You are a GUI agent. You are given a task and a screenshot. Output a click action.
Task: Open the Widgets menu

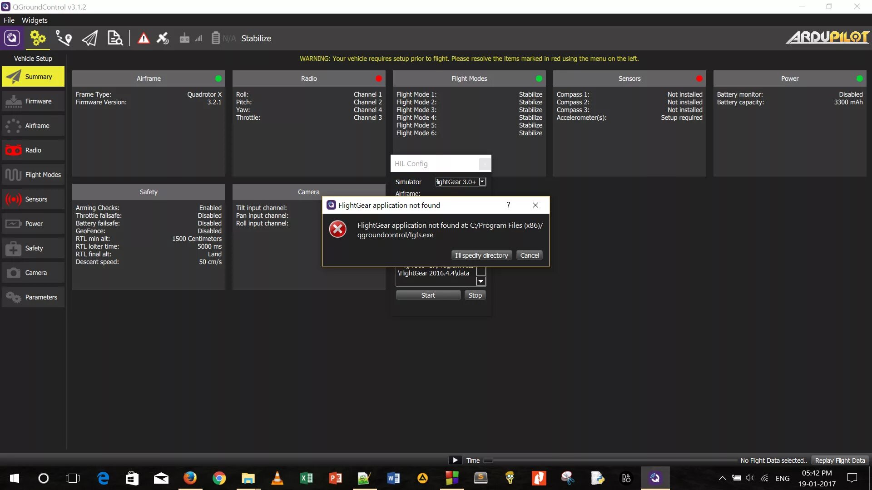[35, 20]
